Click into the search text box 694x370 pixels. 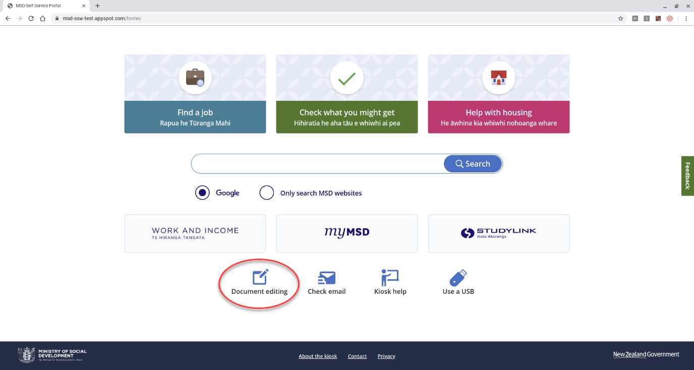[x=318, y=164]
